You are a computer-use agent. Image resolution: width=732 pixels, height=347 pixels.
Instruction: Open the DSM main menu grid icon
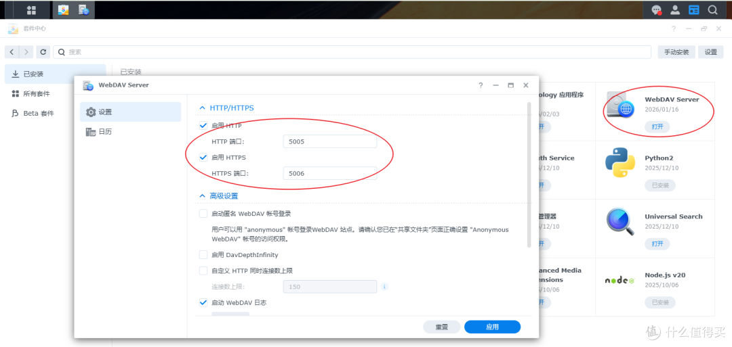[31, 9]
